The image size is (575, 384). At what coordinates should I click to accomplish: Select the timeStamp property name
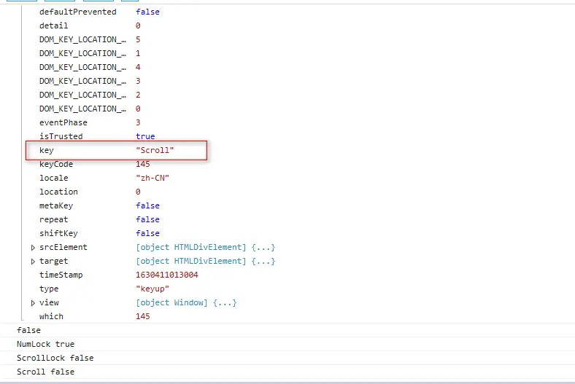click(61, 275)
